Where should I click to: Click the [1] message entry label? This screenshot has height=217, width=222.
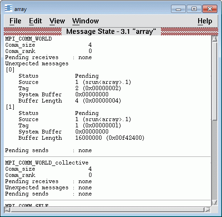point(10,107)
